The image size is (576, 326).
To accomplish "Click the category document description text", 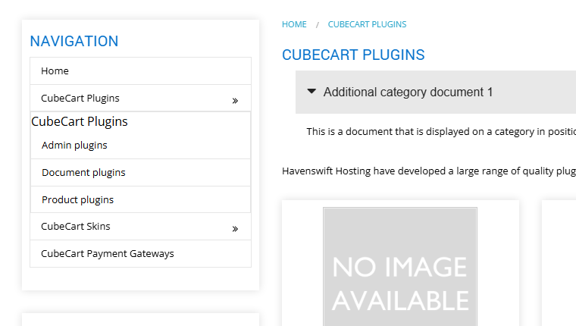I will pyautogui.click(x=441, y=132).
